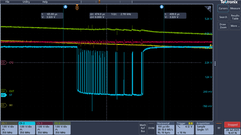Click the delta time readout box
Screen dimensions: 241x135
(x=114, y=16)
